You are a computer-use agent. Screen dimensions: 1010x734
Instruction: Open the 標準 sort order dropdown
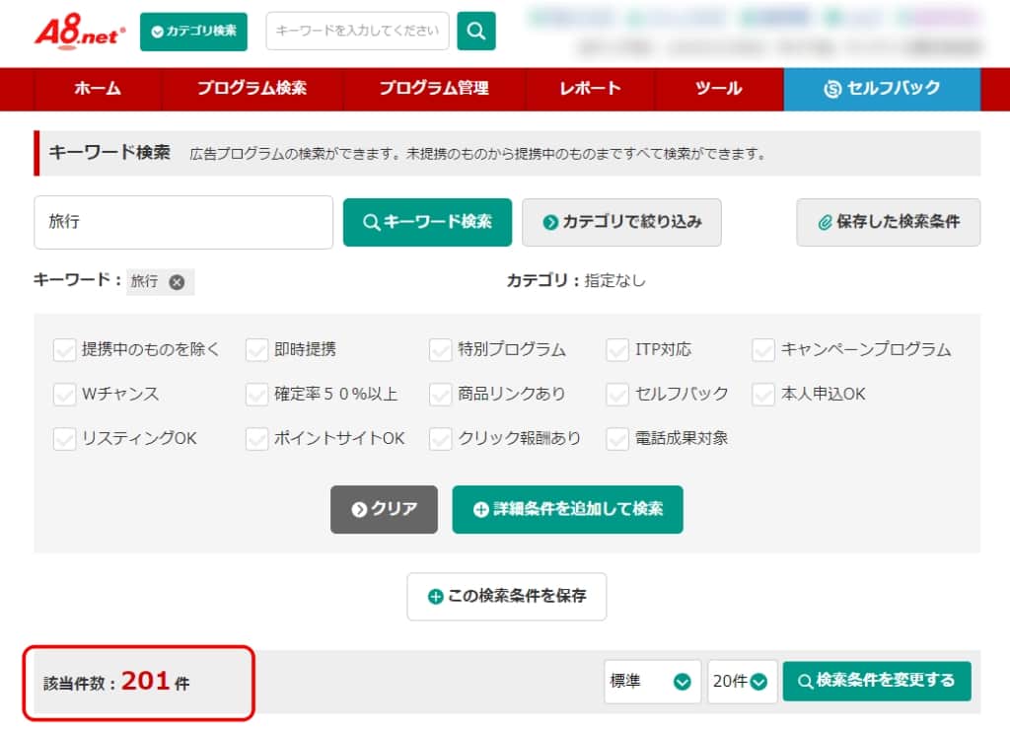[x=652, y=681]
